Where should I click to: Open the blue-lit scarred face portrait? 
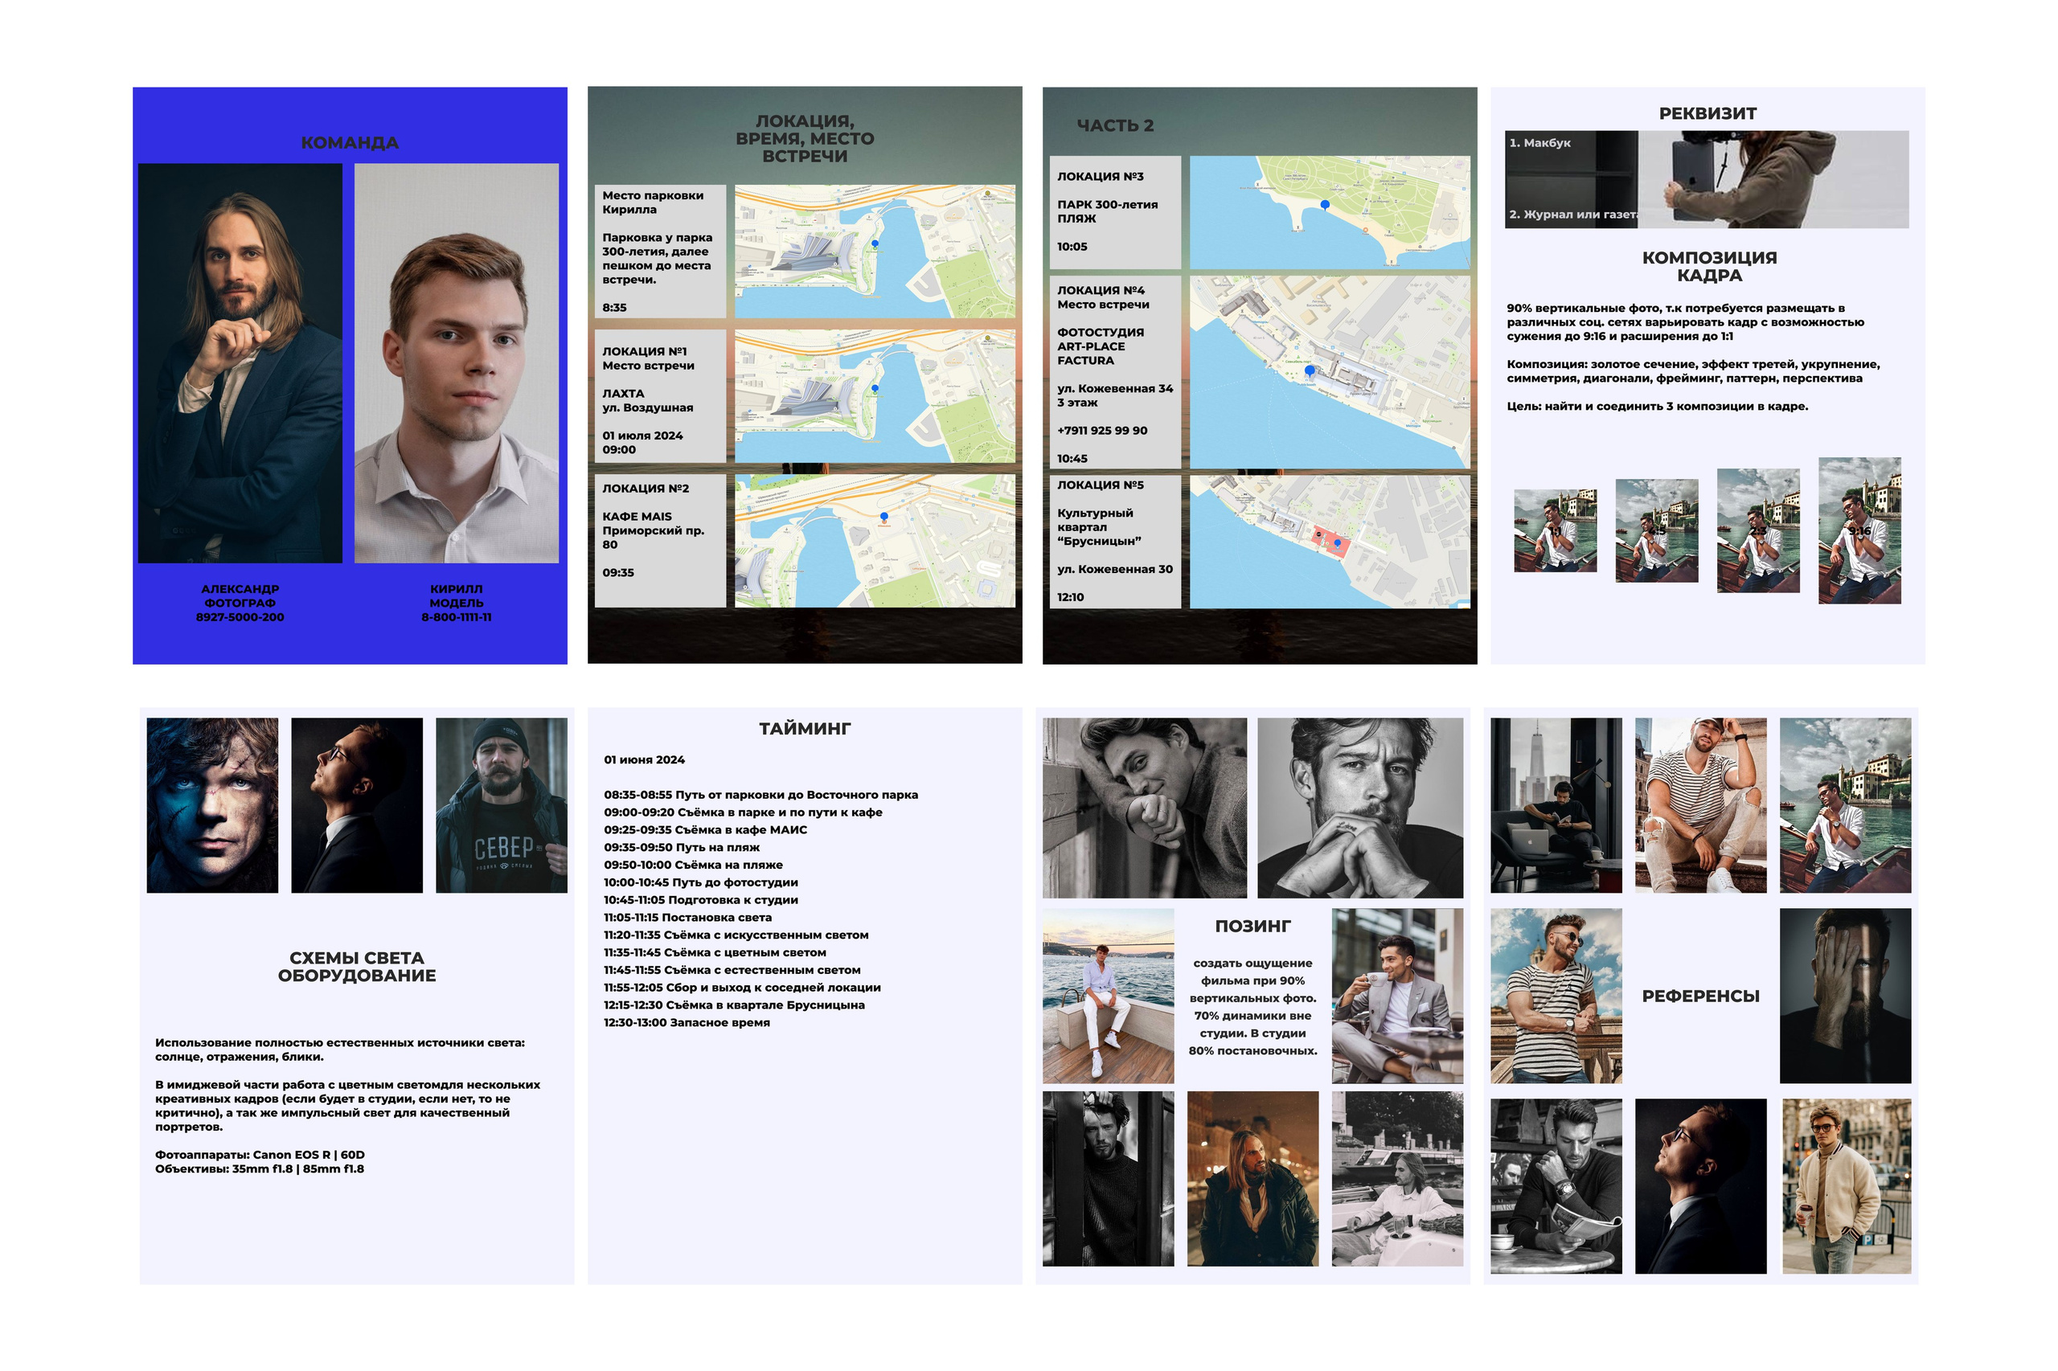211,804
